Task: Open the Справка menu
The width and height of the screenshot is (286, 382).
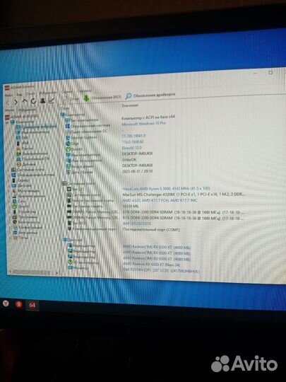Action: 85,91
